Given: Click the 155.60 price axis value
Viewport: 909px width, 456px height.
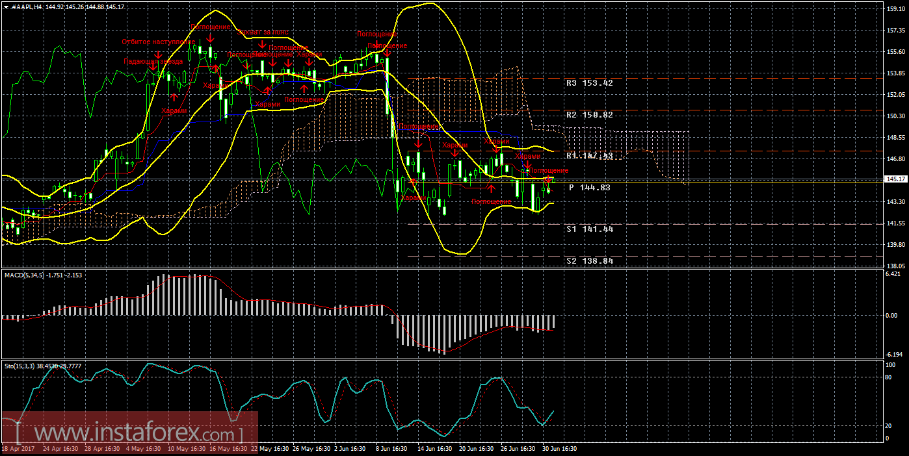Looking at the screenshot, I should [x=896, y=52].
